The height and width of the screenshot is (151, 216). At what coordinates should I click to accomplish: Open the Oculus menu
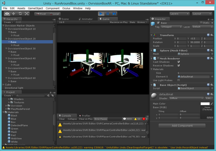point(66,8)
